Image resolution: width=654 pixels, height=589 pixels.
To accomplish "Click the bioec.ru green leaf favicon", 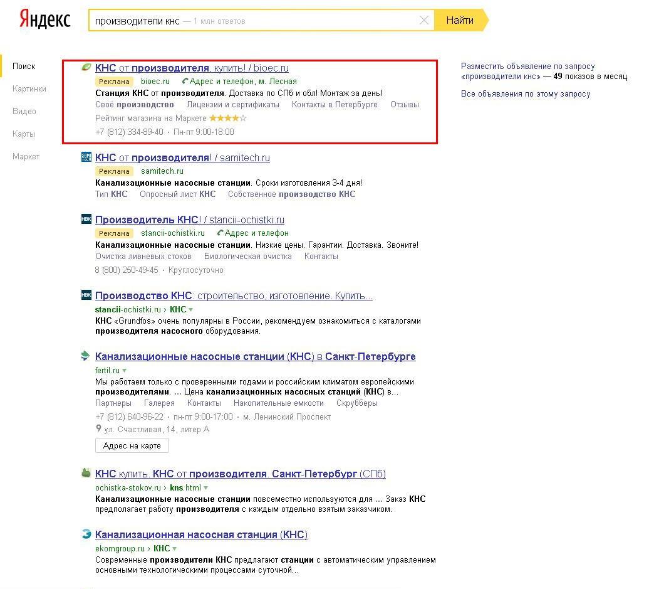I will 86,67.
